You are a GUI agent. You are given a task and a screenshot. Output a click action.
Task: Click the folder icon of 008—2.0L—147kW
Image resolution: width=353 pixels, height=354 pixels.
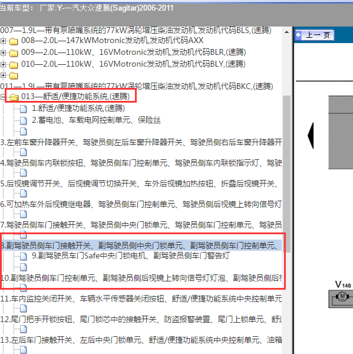[x=14, y=41]
